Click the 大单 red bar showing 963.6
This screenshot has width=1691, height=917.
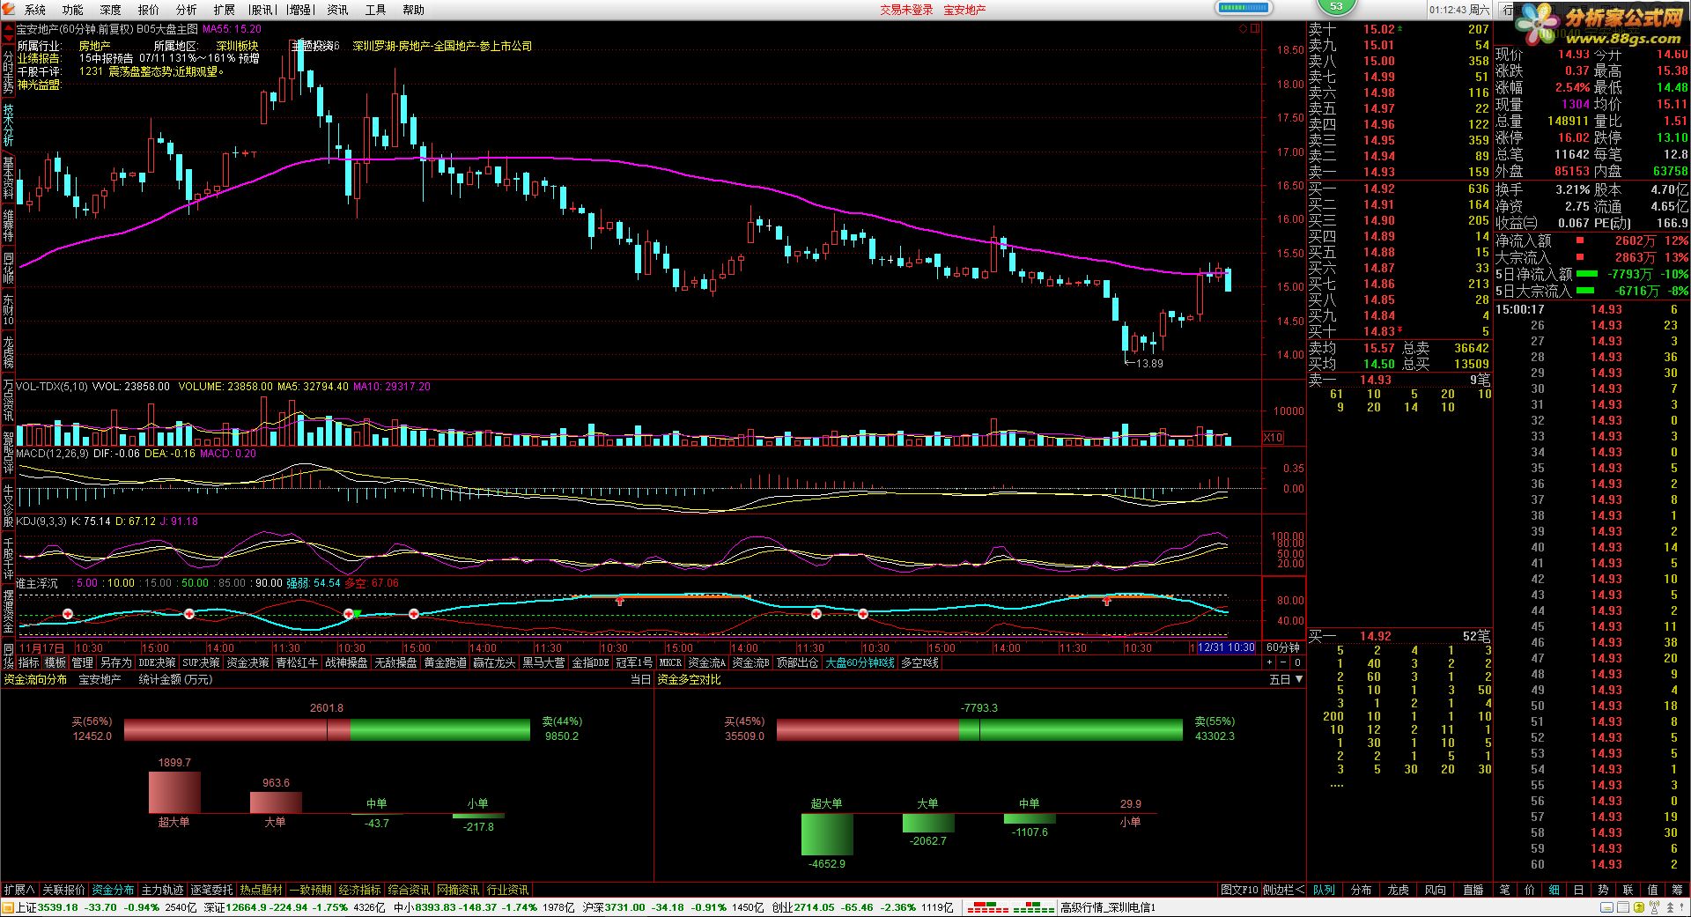276,802
